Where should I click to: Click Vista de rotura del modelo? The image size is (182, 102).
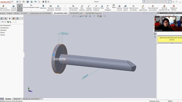point(133,8)
